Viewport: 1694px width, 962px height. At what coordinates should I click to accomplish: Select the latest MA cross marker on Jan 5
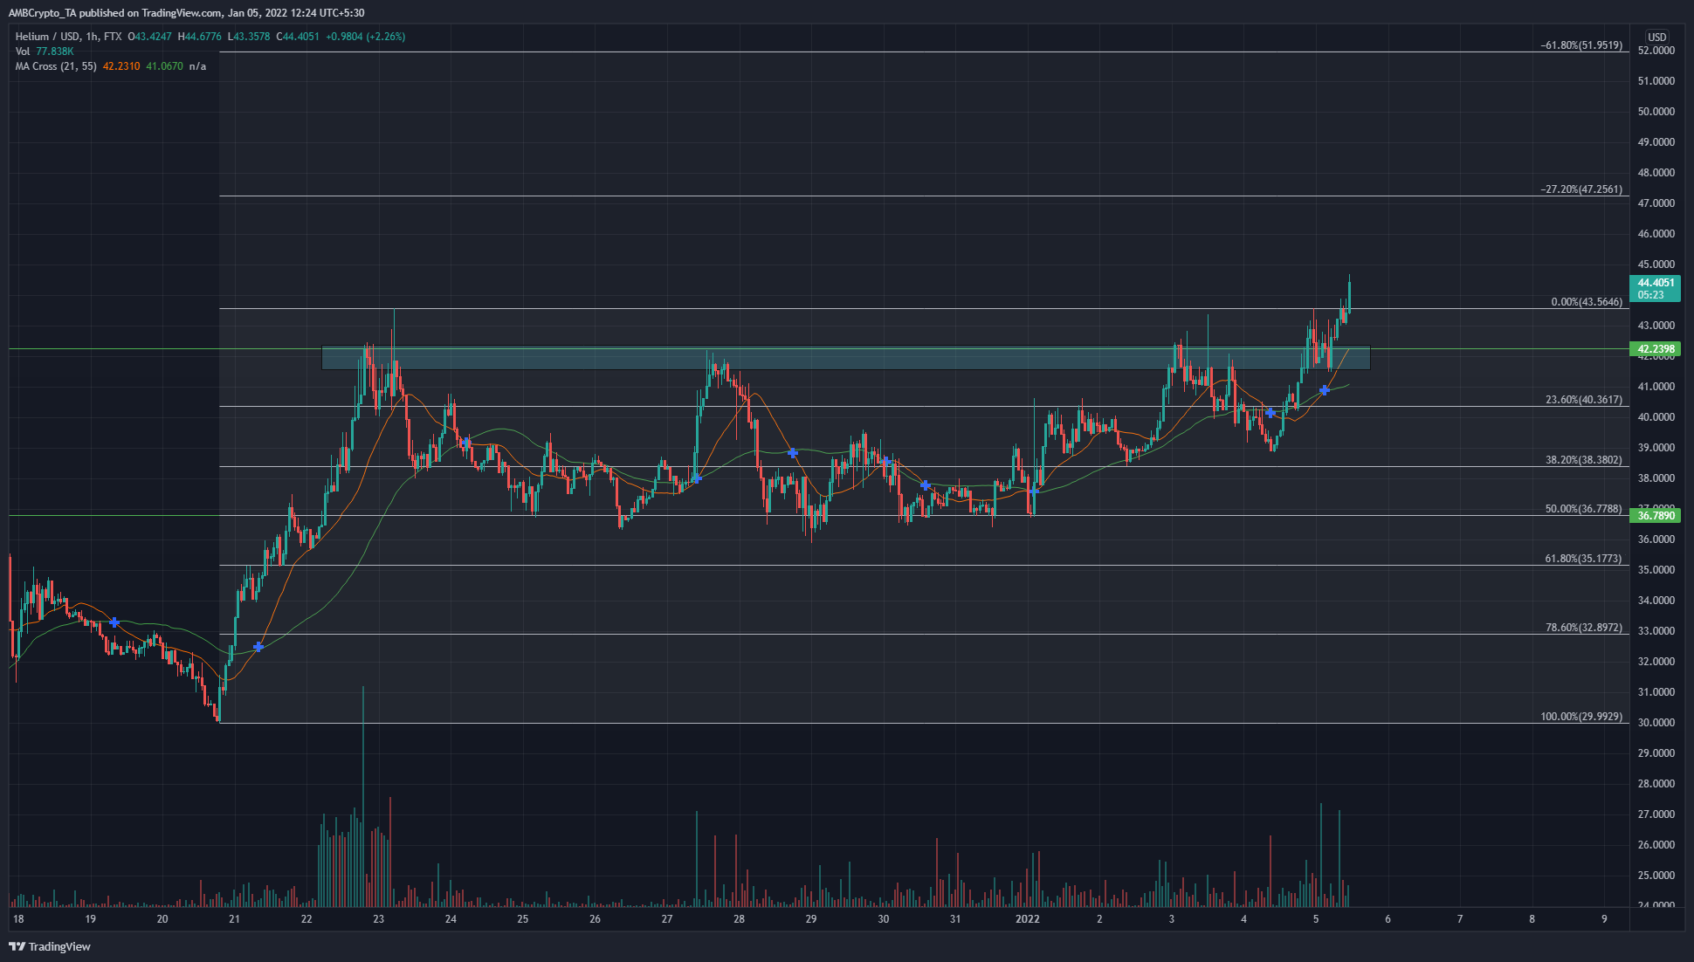click(x=1325, y=390)
